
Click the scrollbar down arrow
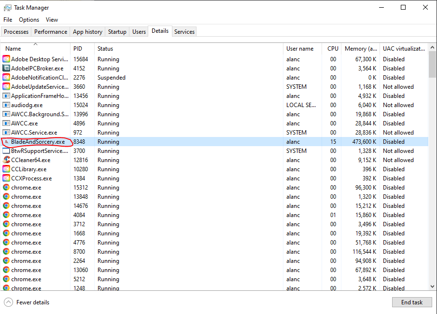tap(432, 287)
